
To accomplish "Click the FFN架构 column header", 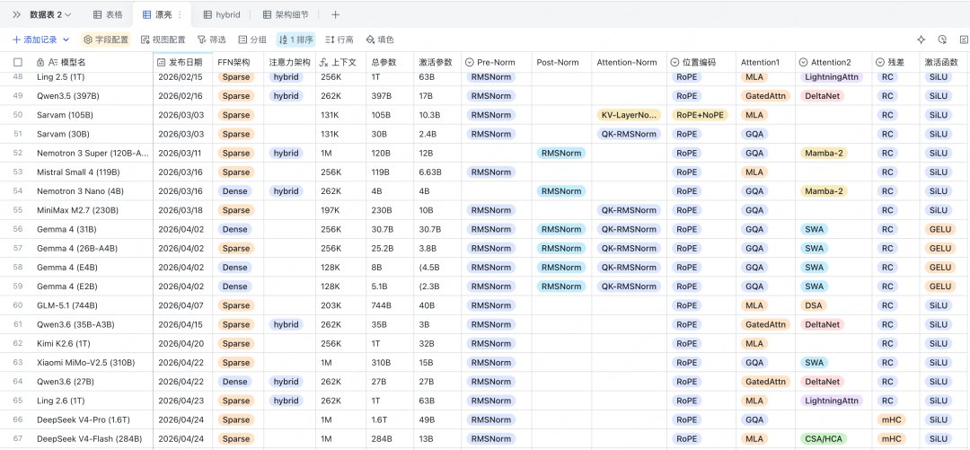I will [x=238, y=63].
